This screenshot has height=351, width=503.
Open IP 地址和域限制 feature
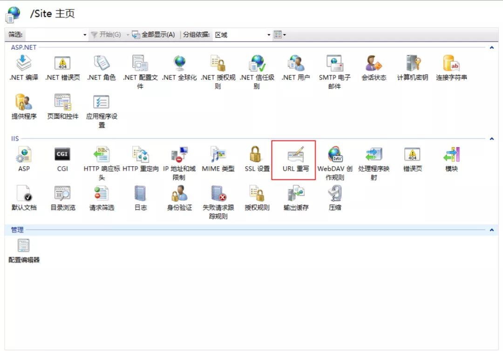tap(179, 163)
